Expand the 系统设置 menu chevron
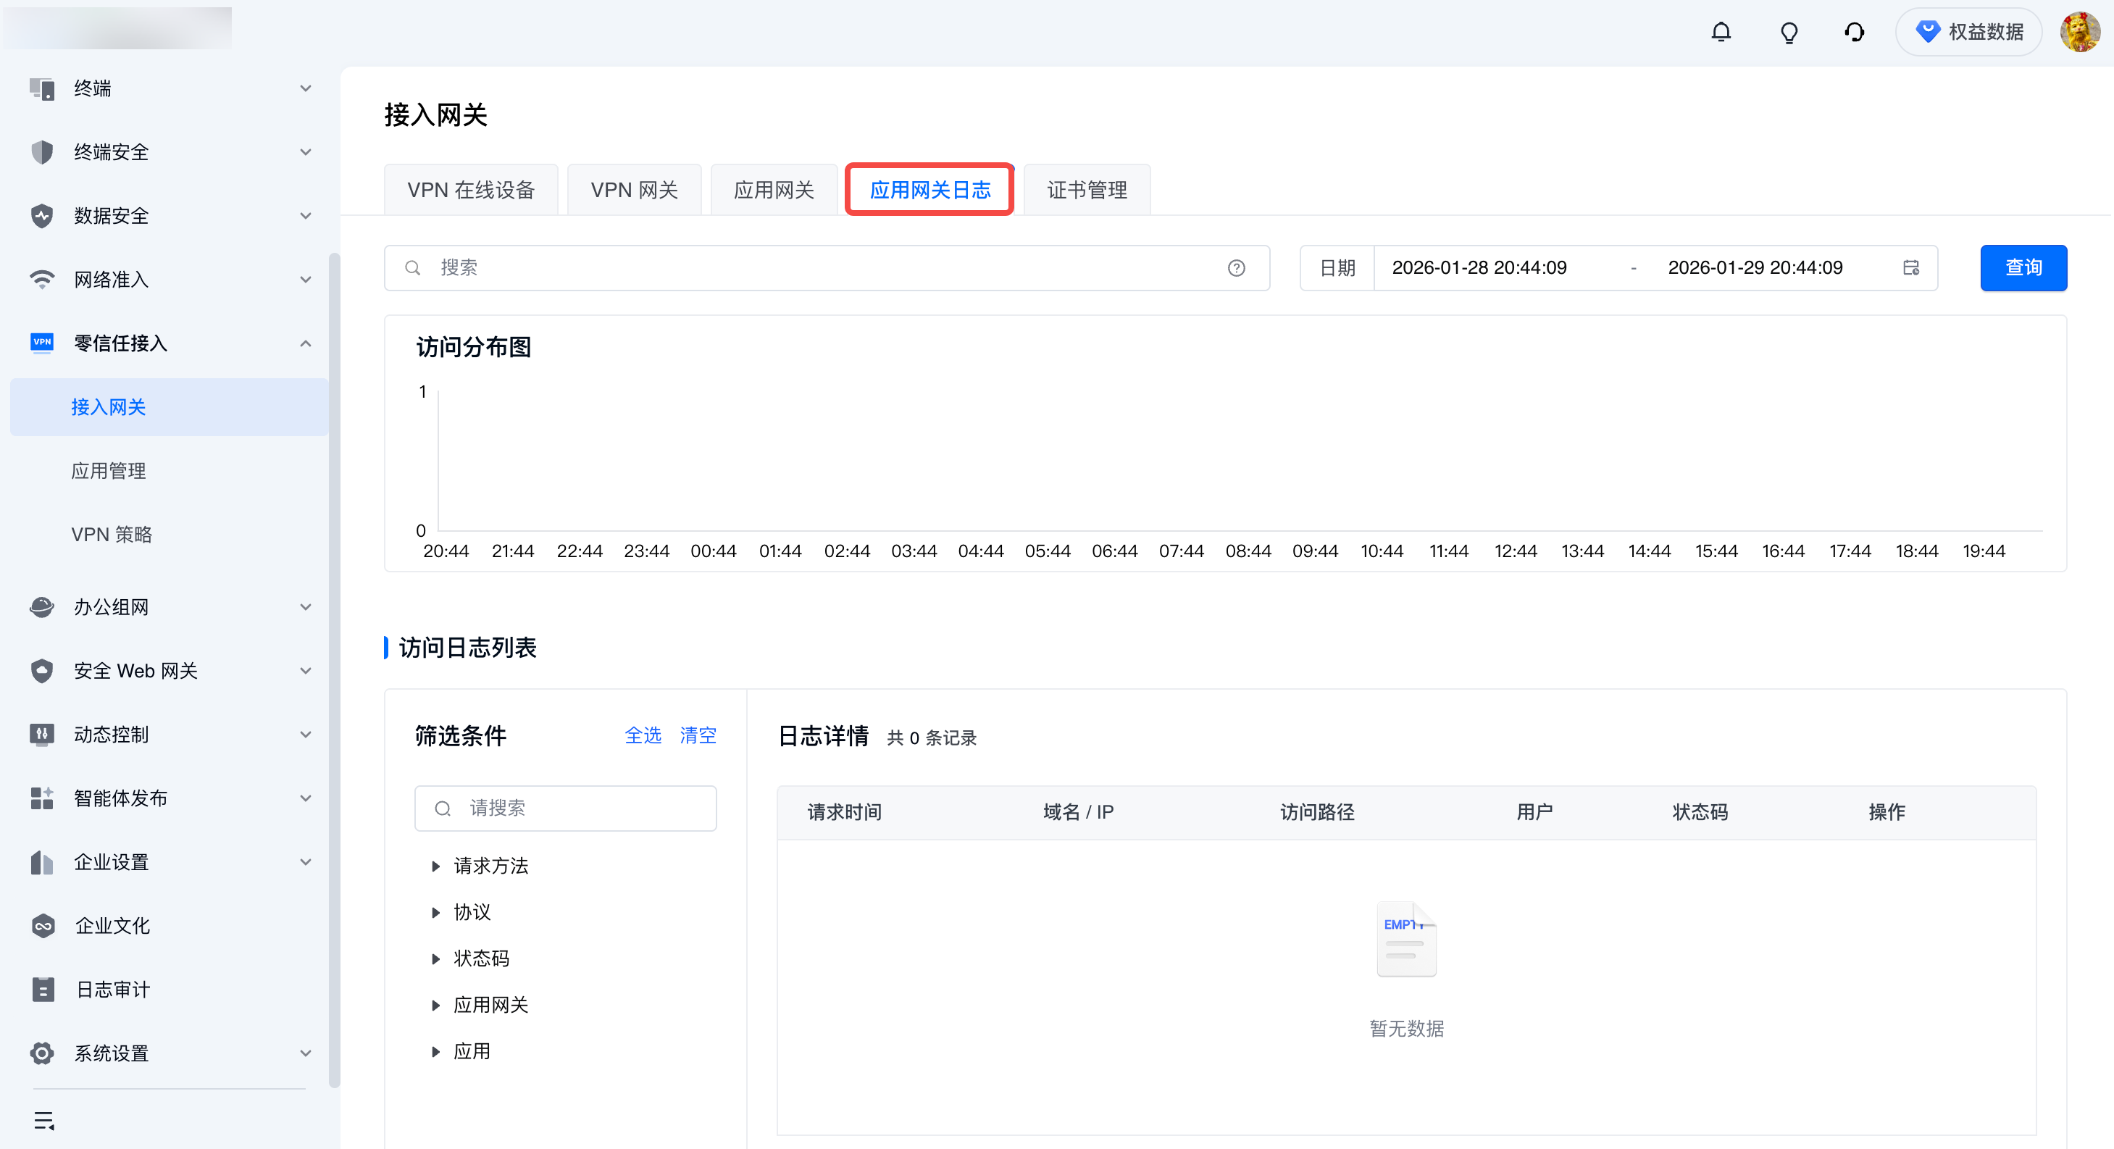This screenshot has height=1149, width=2114. coord(305,1053)
